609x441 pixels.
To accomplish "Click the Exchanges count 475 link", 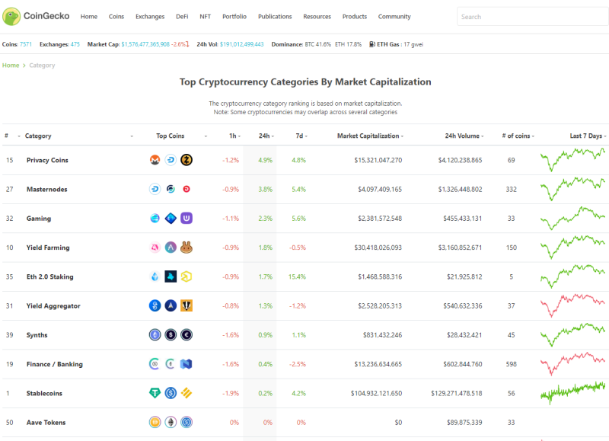I will (x=75, y=44).
